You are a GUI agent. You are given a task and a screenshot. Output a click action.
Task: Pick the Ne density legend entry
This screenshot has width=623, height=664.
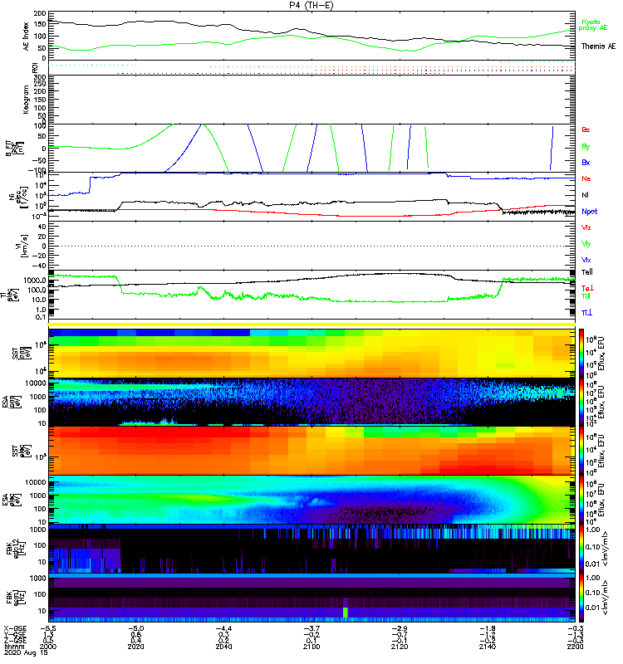[x=586, y=178]
